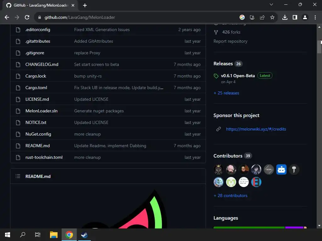Image resolution: width=322 pixels, height=241 pixels.
Task: Open the Chrome downloads icon
Action: [x=285, y=18]
